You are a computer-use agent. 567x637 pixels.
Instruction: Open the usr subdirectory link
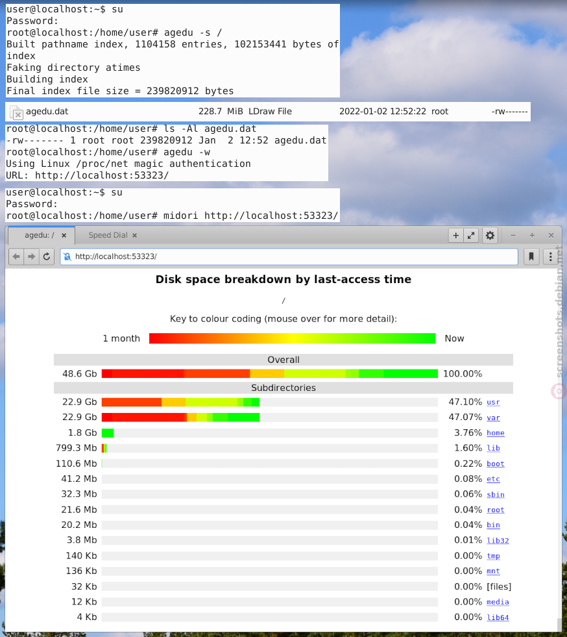(493, 402)
